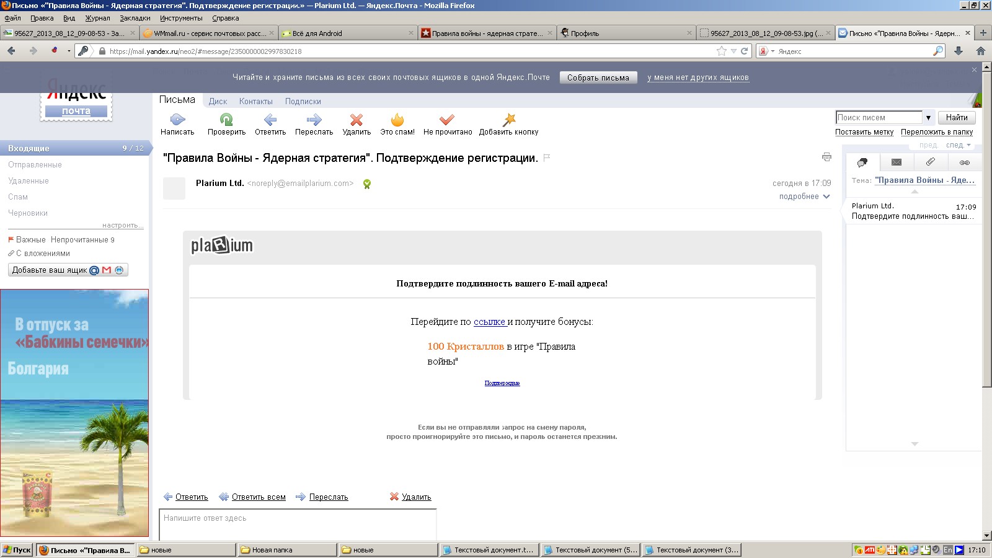Screen dimensions: 992x558
Task: Open the conversation bubbles tab in side panel
Action: click(862, 162)
